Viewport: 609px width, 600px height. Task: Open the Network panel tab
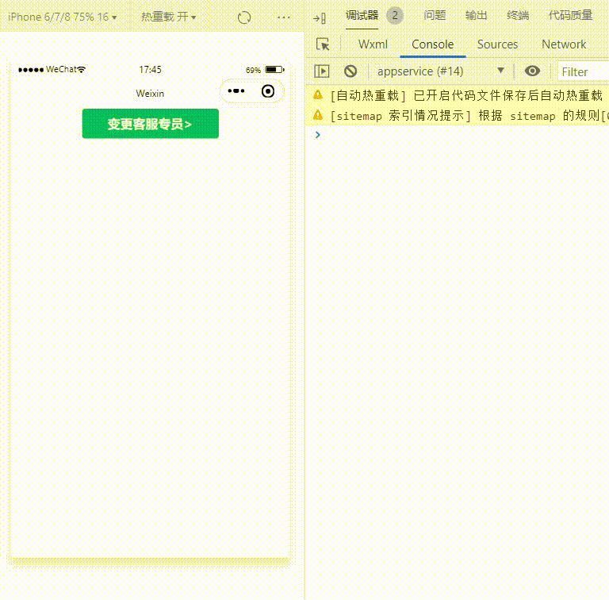564,44
